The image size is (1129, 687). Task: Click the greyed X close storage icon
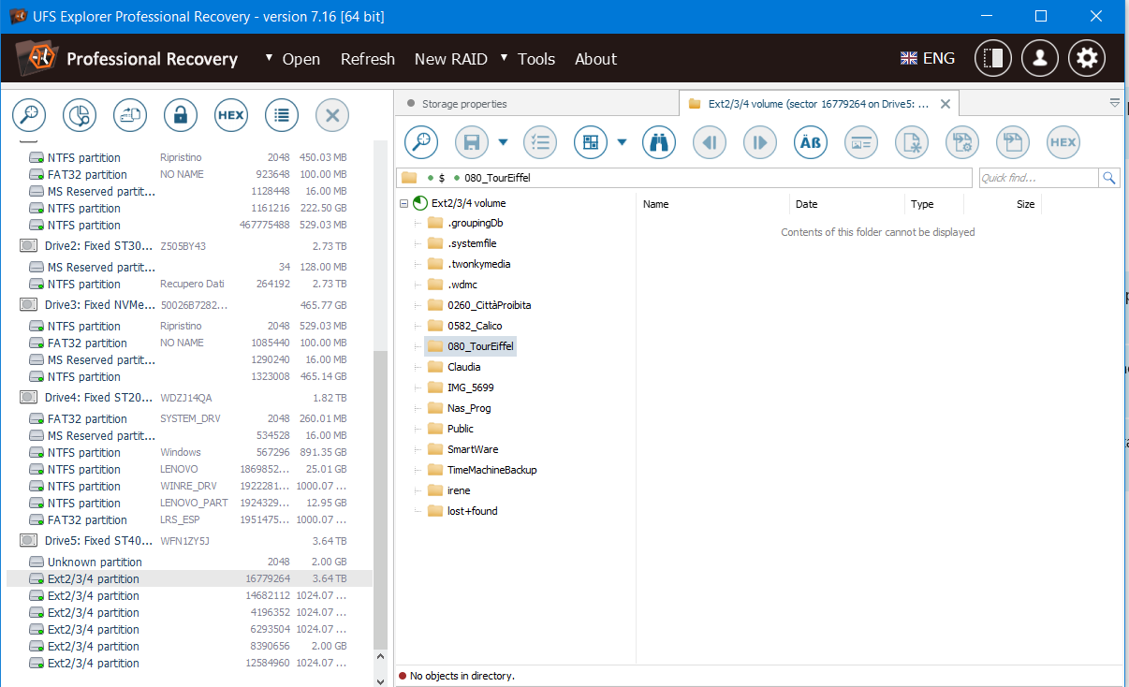(332, 116)
